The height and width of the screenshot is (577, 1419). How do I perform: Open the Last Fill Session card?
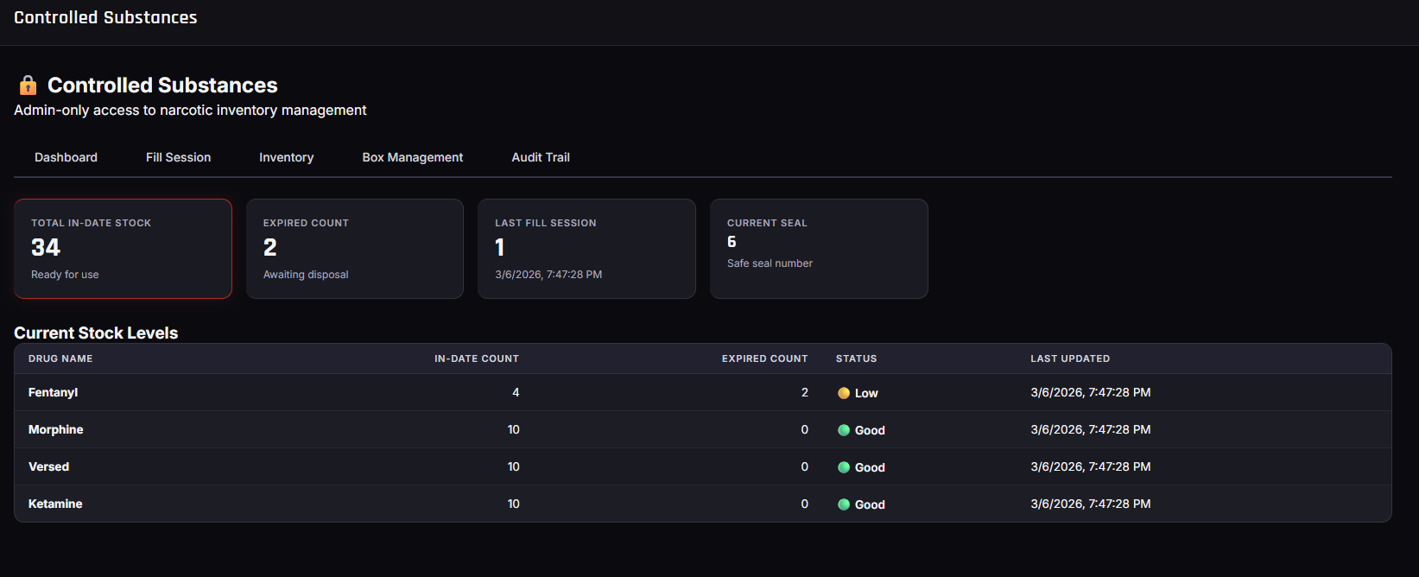point(586,249)
